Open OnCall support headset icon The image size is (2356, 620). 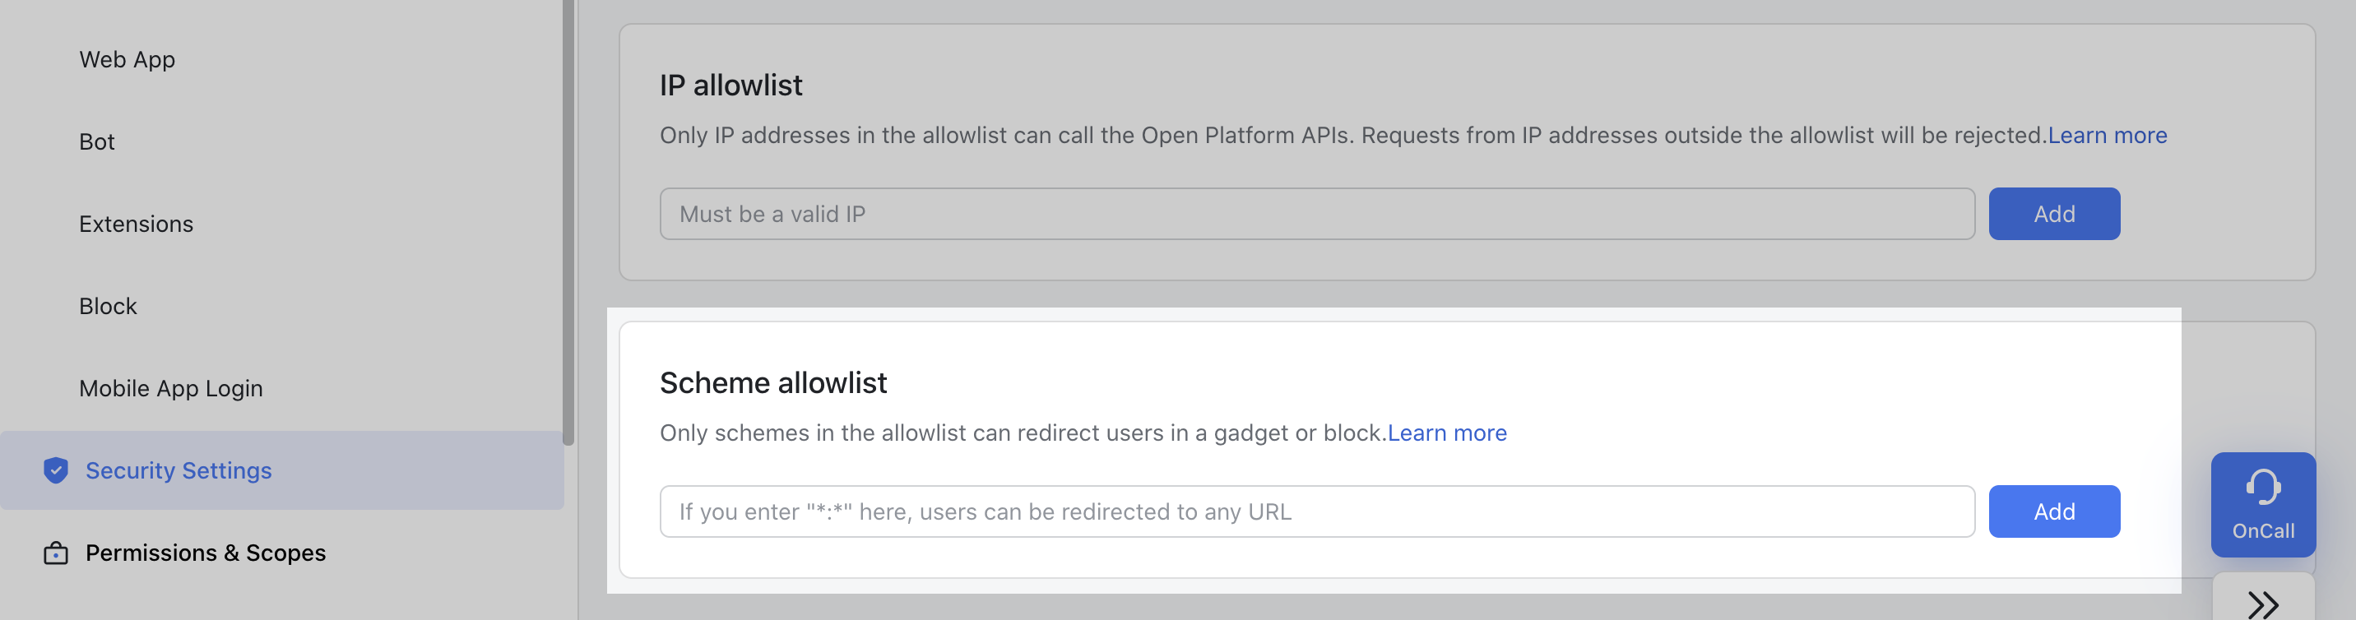pyautogui.click(x=2263, y=488)
